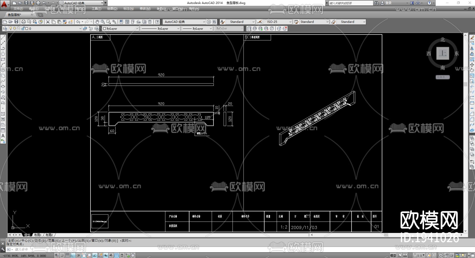Open the ISO-25 dimension style dropdown
This screenshot has width=475, height=258.
pos(290,22)
